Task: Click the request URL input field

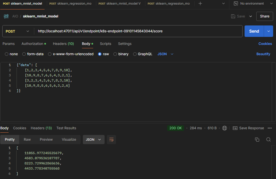Action: click(137, 31)
